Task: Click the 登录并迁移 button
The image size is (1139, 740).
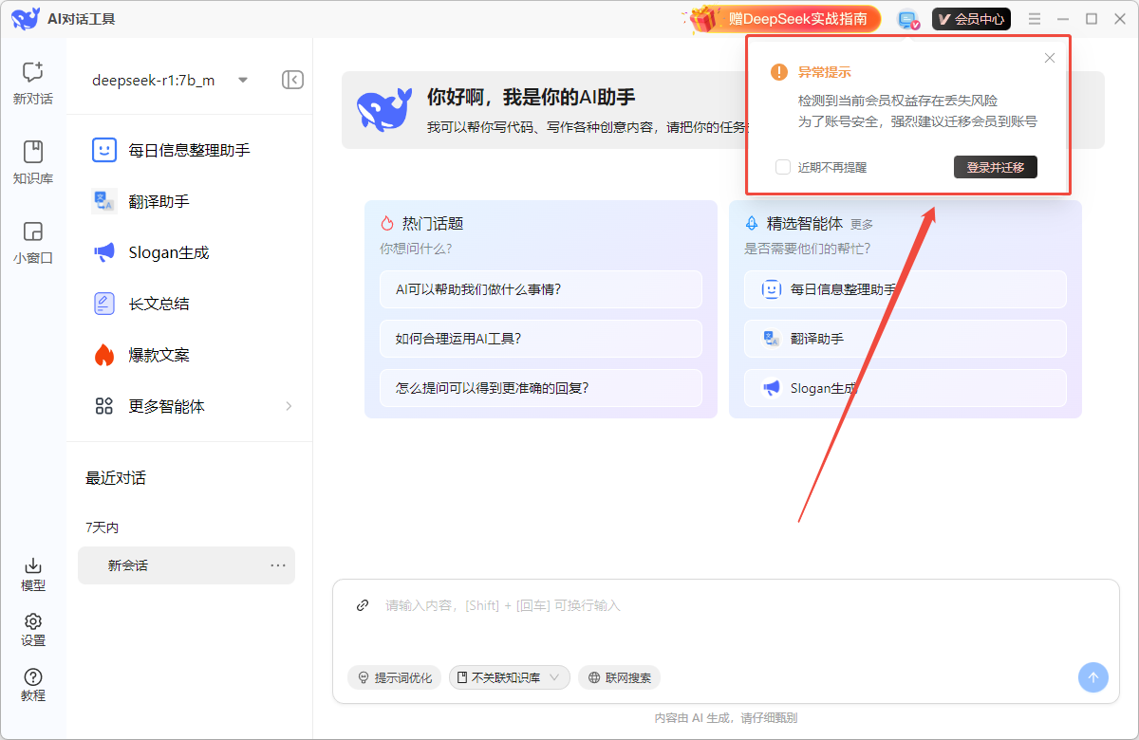Action: 995,166
